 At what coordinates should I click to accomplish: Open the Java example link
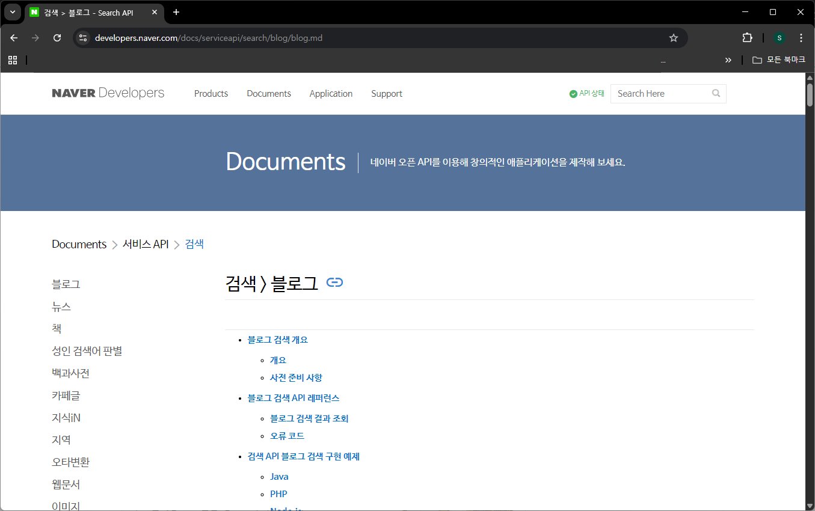[279, 477]
